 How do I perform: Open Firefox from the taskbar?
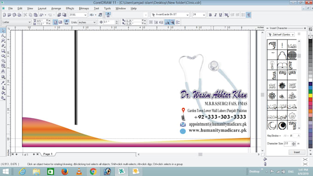pyautogui.click(x=65, y=171)
